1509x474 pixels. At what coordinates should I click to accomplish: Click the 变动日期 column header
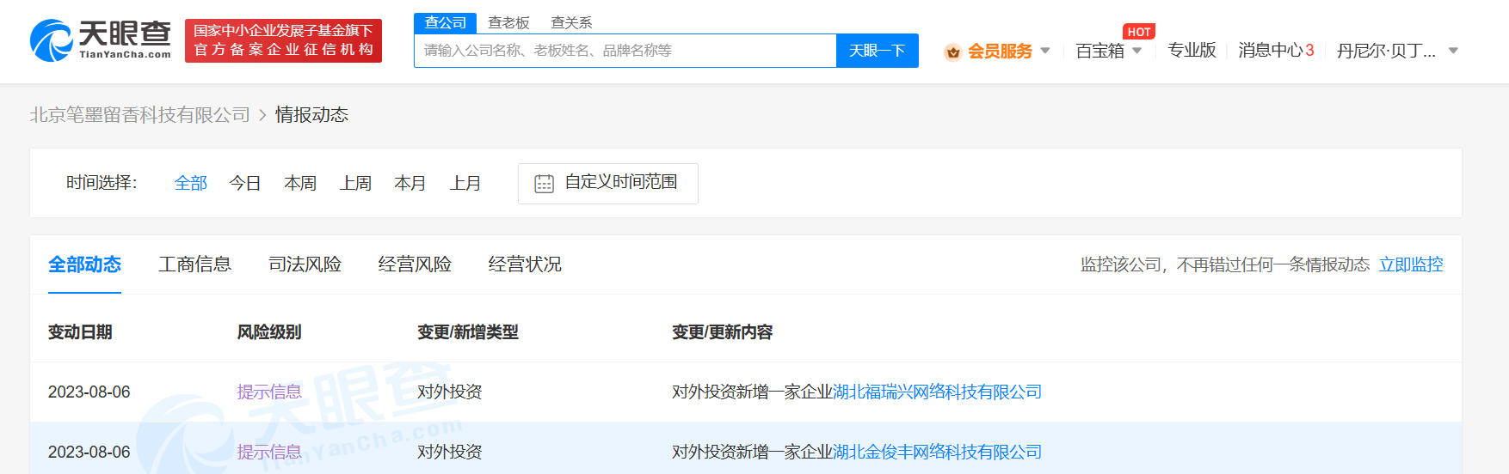click(80, 332)
